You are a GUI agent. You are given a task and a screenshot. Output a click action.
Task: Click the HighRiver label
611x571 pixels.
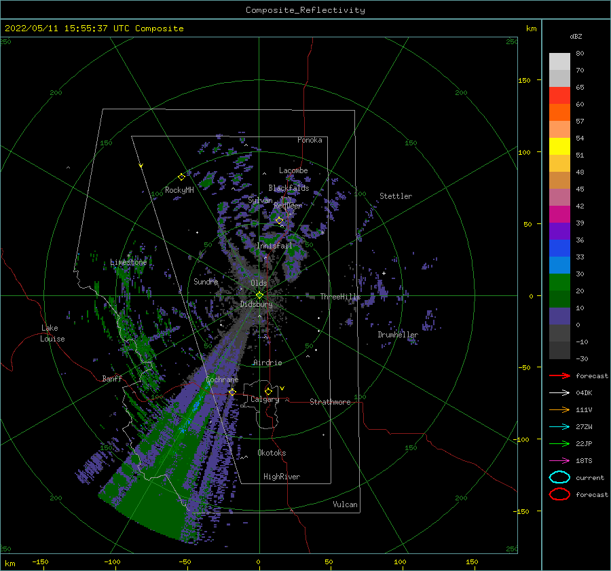click(282, 477)
